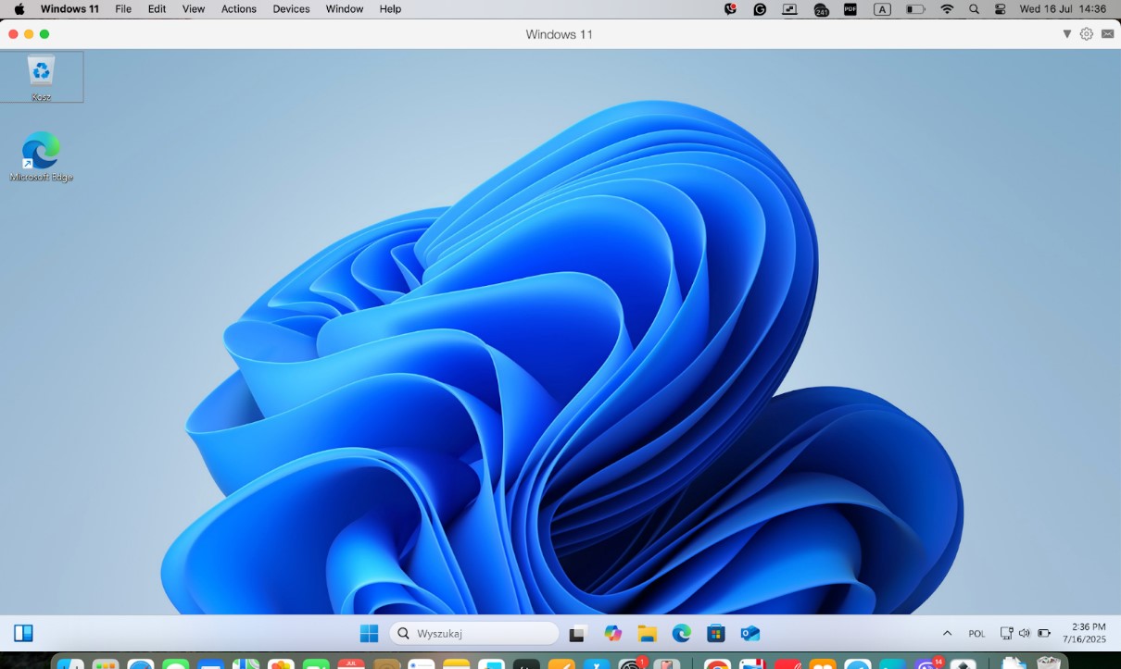Click the Parallels settings gear icon

tap(1086, 33)
